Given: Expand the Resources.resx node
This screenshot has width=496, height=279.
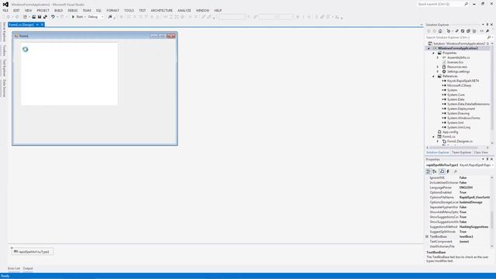Looking at the screenshot, I should 438,67.
